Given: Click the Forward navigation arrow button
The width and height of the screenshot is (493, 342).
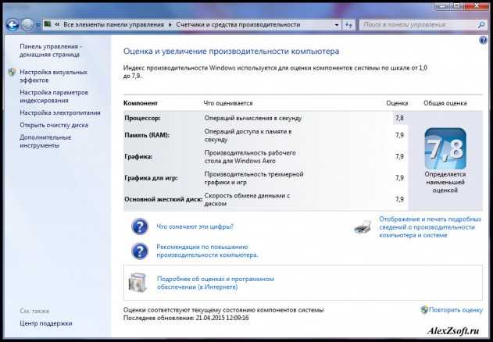Looking at the screenshot, I should (27, 25).
